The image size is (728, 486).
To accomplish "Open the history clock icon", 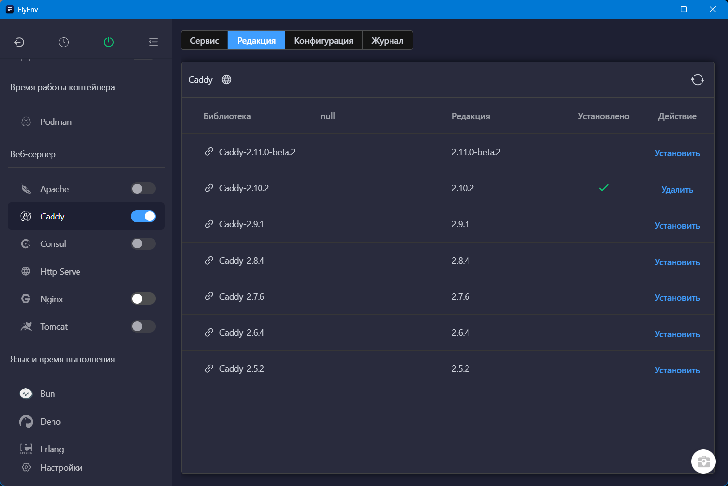I will (x=64, y=42).
